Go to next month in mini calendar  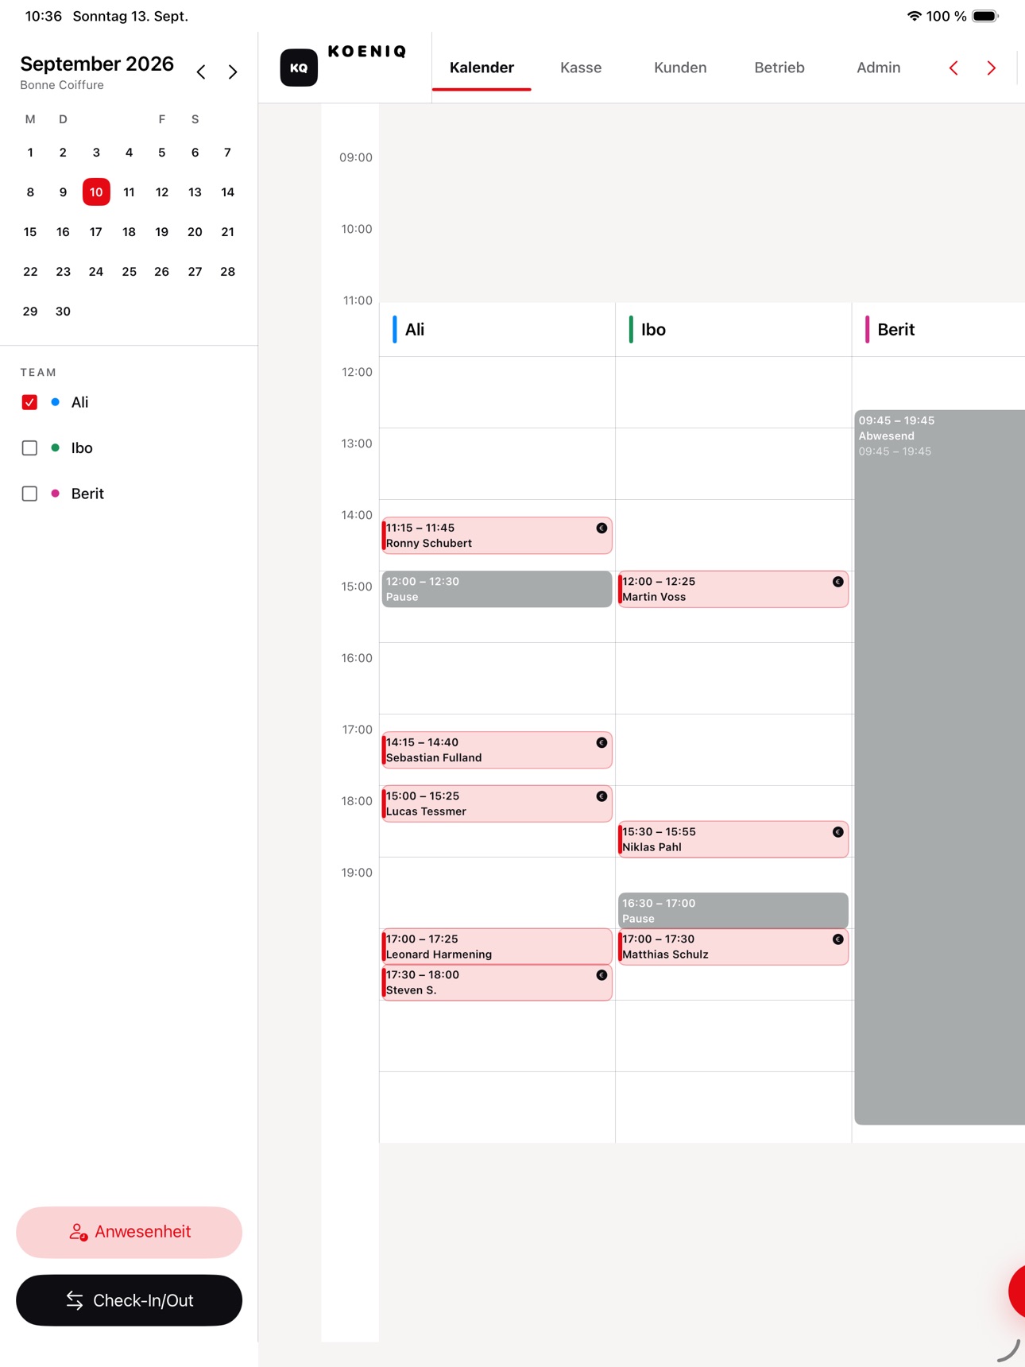[x=233, y=72]
